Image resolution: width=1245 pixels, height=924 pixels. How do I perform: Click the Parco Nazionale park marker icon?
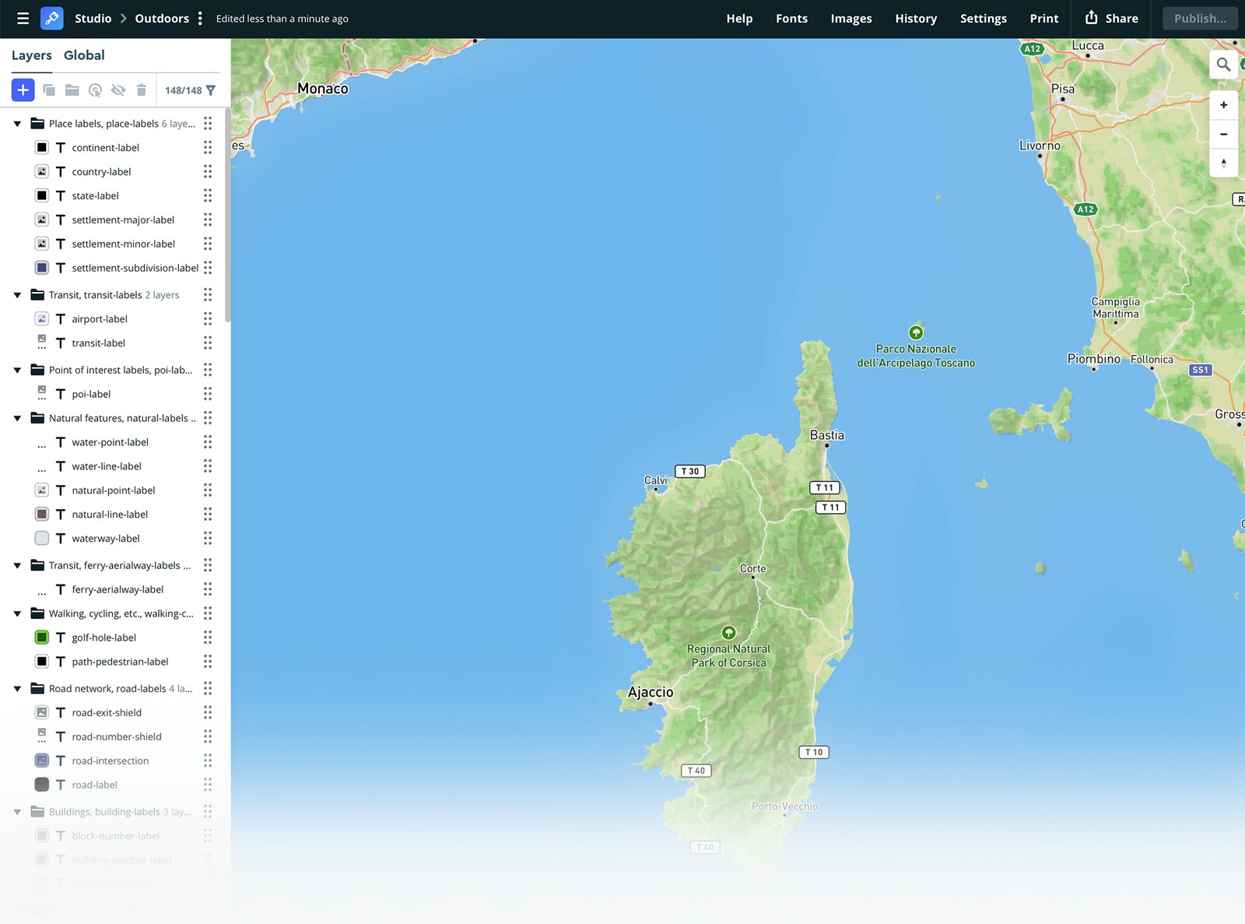pos(916,332)
